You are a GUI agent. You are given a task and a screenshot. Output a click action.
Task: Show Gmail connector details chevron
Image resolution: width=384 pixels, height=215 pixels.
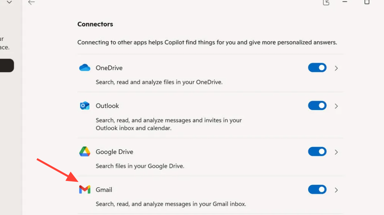click(x=336, y=190)
